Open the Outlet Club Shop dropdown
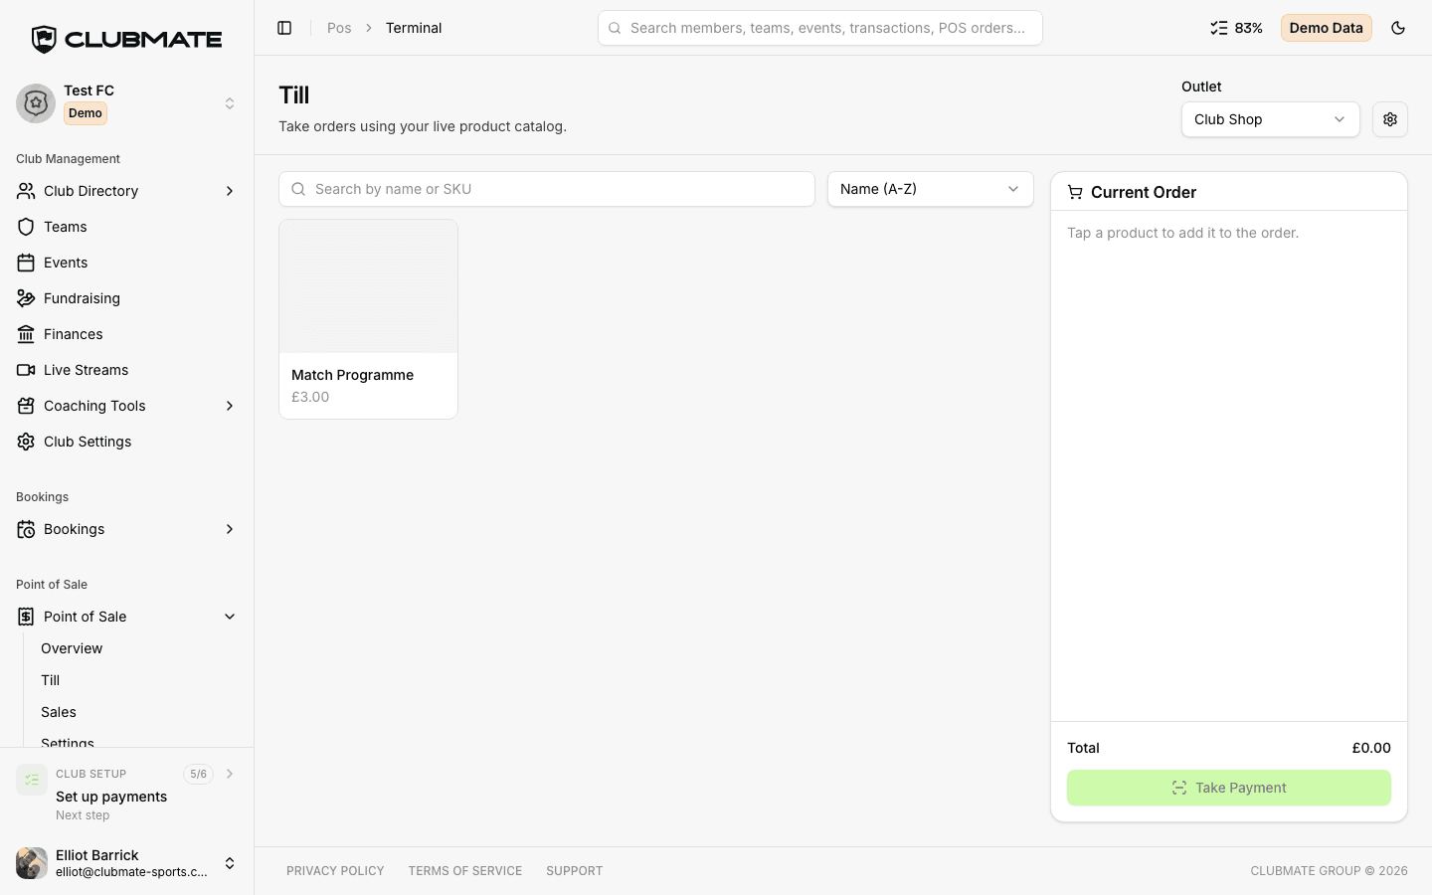The image size is (1432, 895). (1270, 119)
